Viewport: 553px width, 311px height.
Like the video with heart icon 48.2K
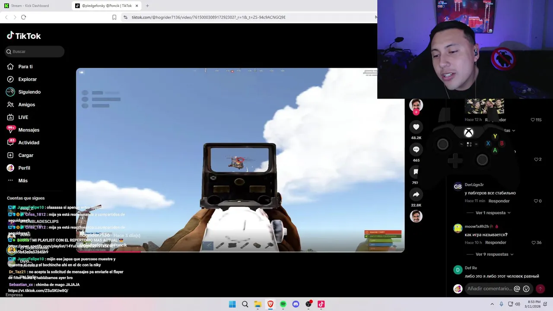pyautogui.click(x=416, y=127)
